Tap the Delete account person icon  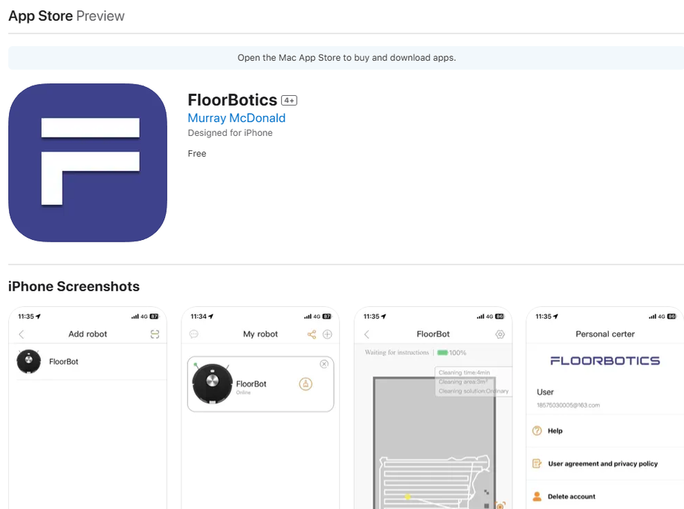(x=537, y=496)
